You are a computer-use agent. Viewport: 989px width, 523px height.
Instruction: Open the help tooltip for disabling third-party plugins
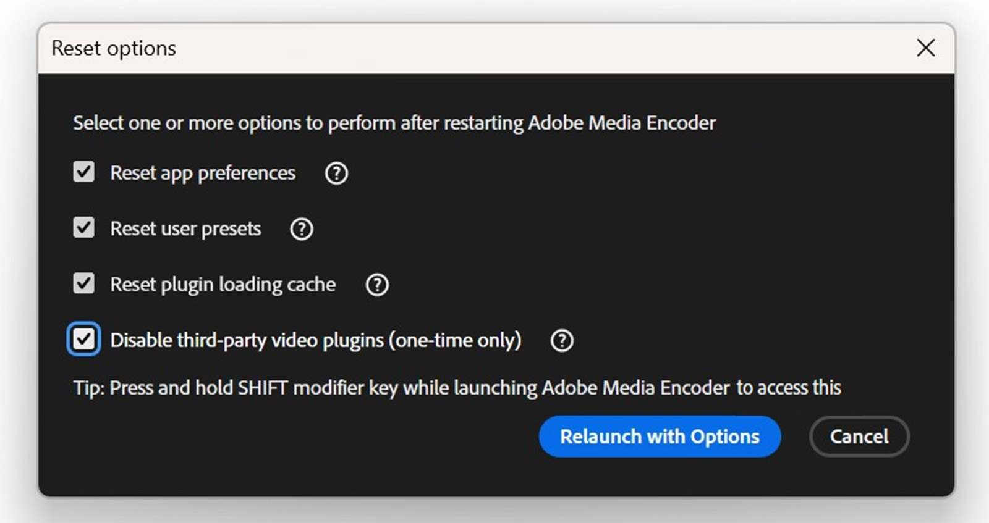pos(561,340)
